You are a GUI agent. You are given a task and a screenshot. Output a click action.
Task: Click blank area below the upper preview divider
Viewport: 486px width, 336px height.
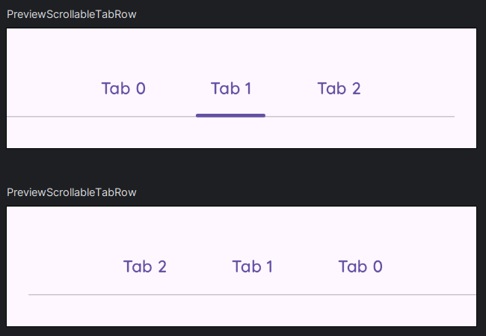(239, 133)
